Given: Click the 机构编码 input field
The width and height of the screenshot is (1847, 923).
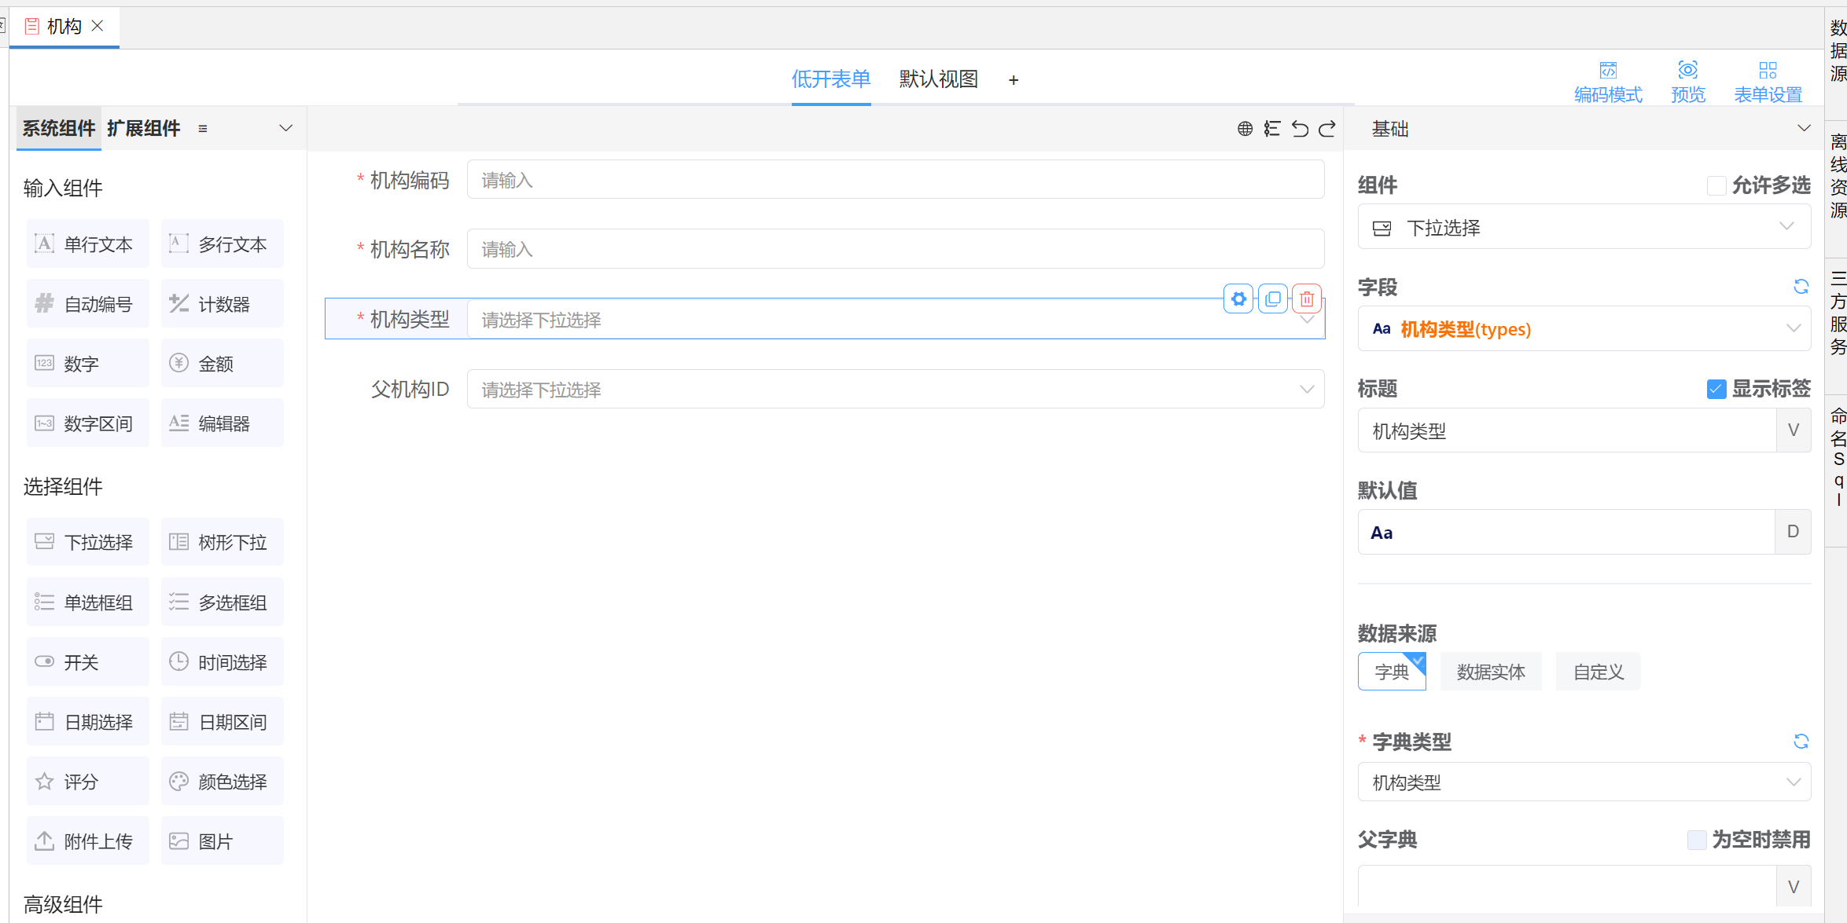Looking at the screenshot, I should tap(895, 181).
